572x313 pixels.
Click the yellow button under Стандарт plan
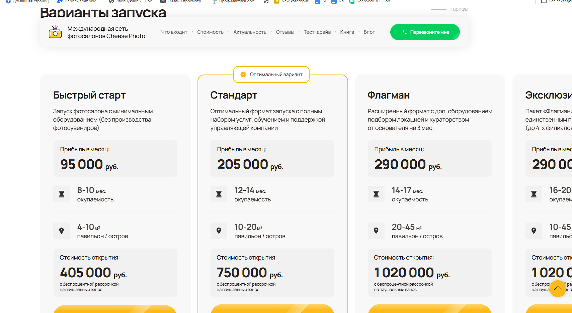pos(272,309)
